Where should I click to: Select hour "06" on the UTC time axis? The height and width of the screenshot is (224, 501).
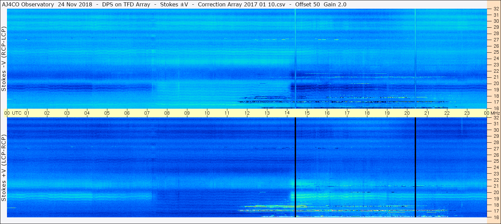click(127, 113)
